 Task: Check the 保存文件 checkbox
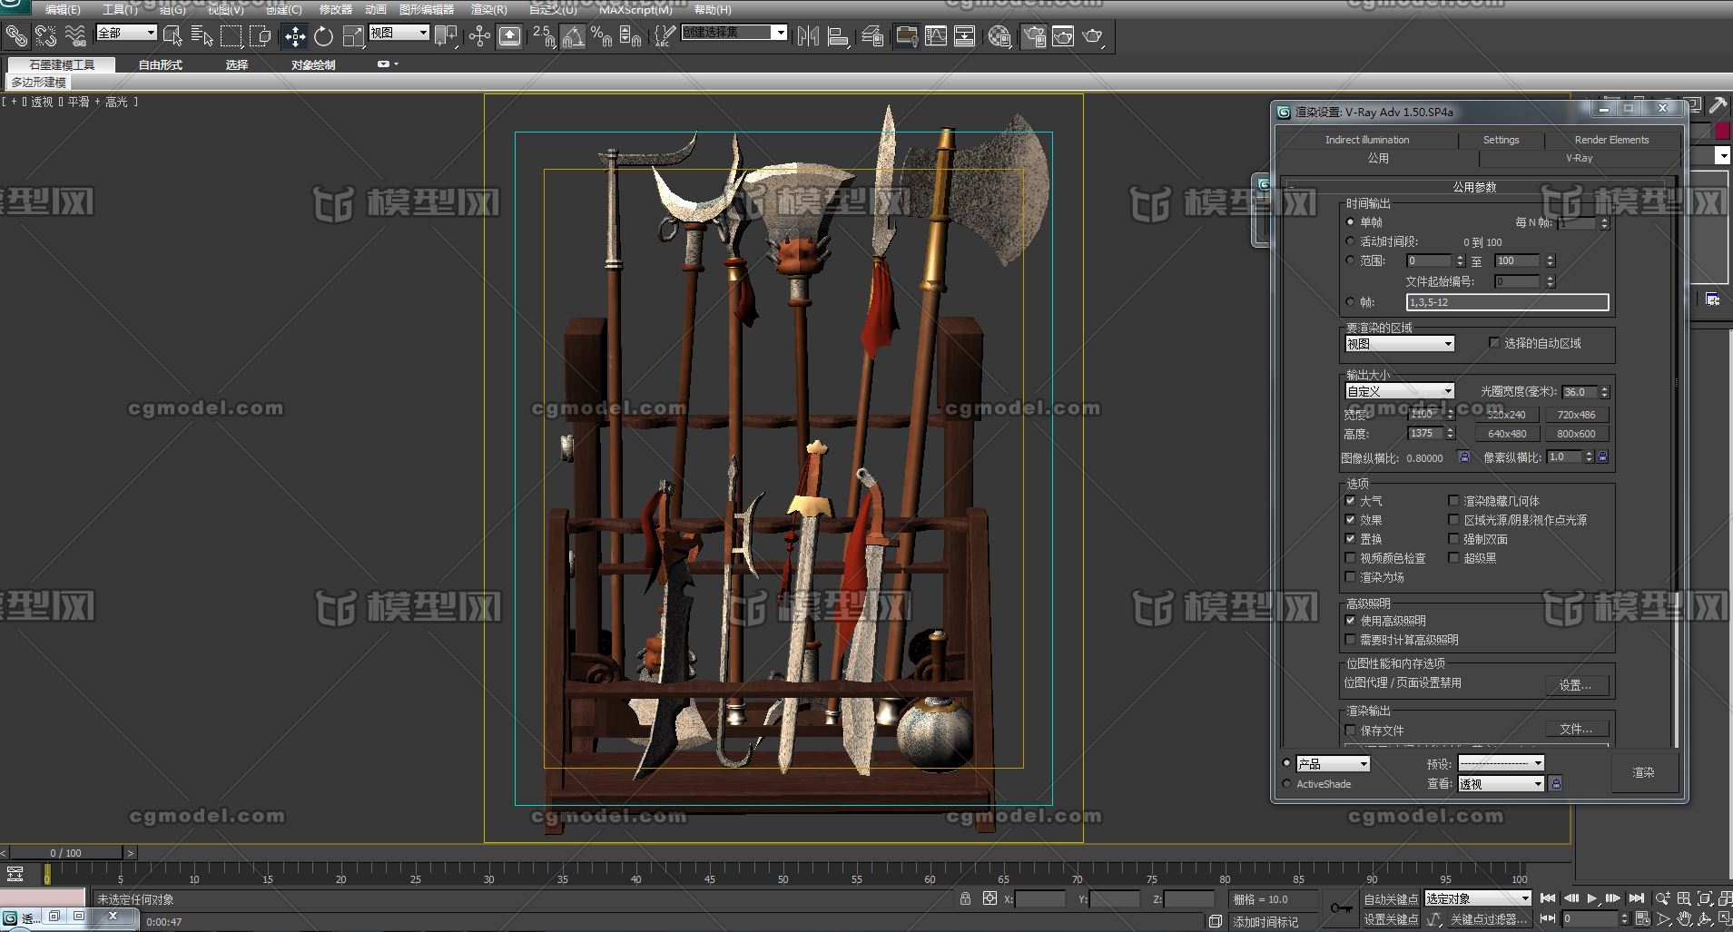(x=1351, y=731)
